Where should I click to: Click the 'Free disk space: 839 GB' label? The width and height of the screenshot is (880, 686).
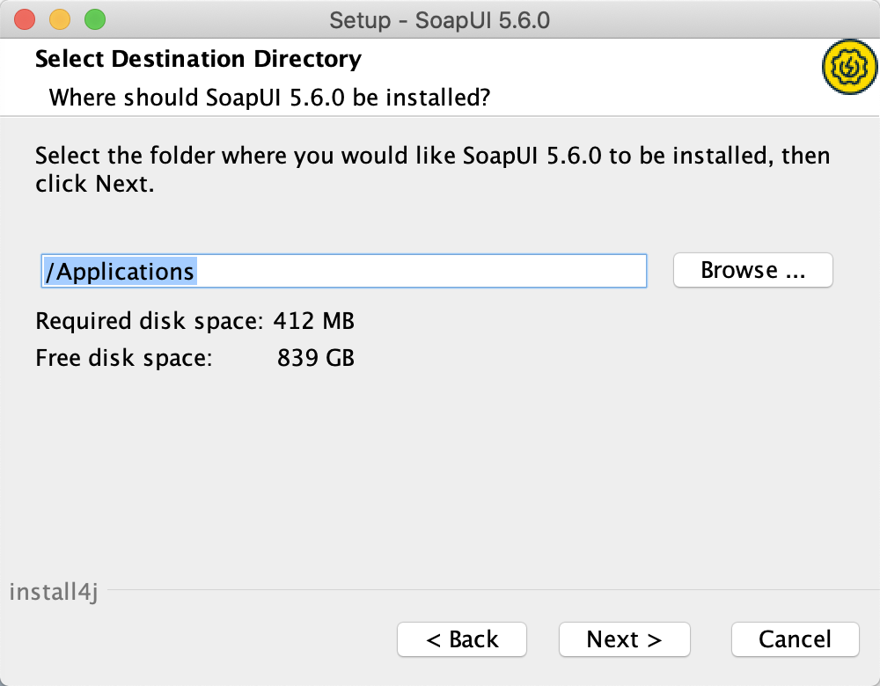click(194, 358)
